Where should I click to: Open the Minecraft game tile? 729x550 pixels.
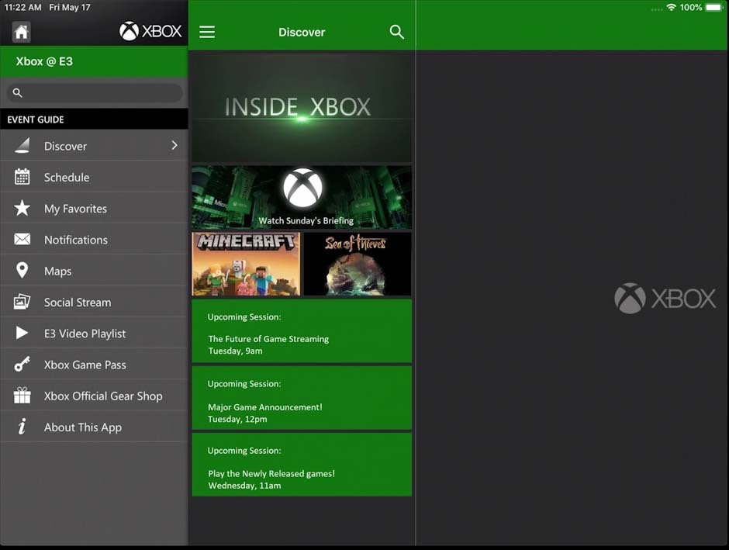click(x=246, y=264)
